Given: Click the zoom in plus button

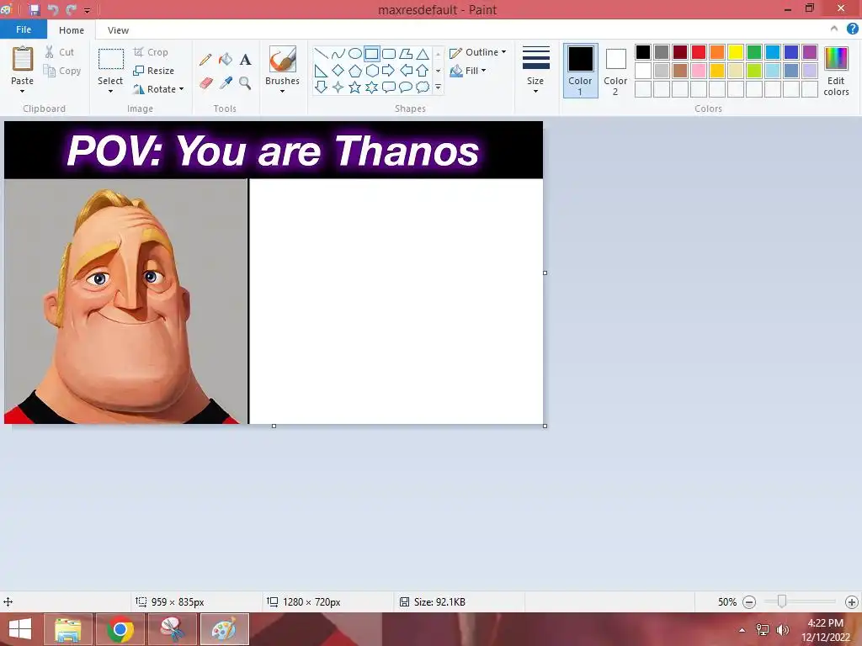Looking at the screenshot, I should coord(852,602).
